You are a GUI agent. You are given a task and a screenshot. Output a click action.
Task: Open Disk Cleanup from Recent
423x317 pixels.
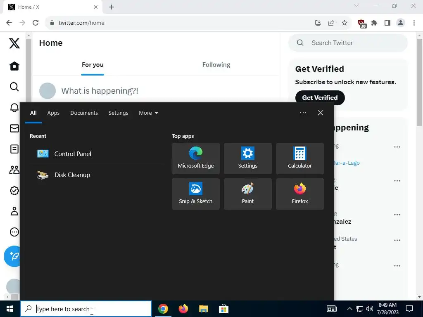96,175
